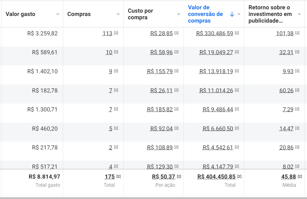Screen dimensions: 307x199
Task: Click the Valor gasto column header
Action: point(20,14)
